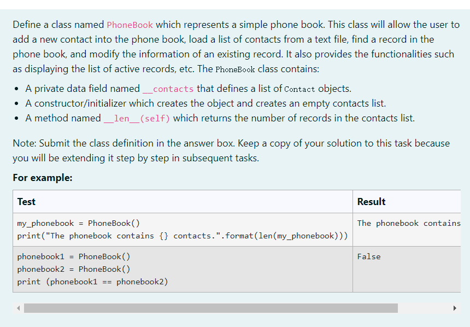Click the right scroll arrow on the scrollbar
Image resolution: width=470 pixels, height=327 pixels.
454,308
